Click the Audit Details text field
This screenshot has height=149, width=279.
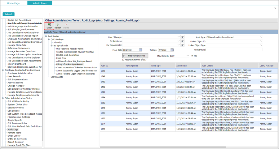[x=234, y=50]
